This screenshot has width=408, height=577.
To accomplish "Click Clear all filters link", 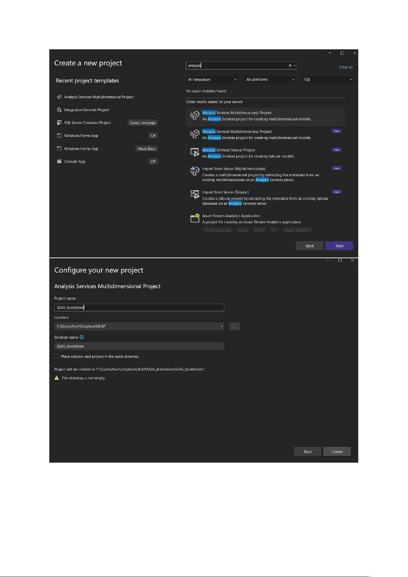I will click(346, 67).
